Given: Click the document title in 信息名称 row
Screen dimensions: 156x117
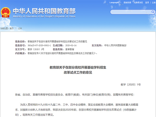Looking at the screenshot, I should coord(57,42).
